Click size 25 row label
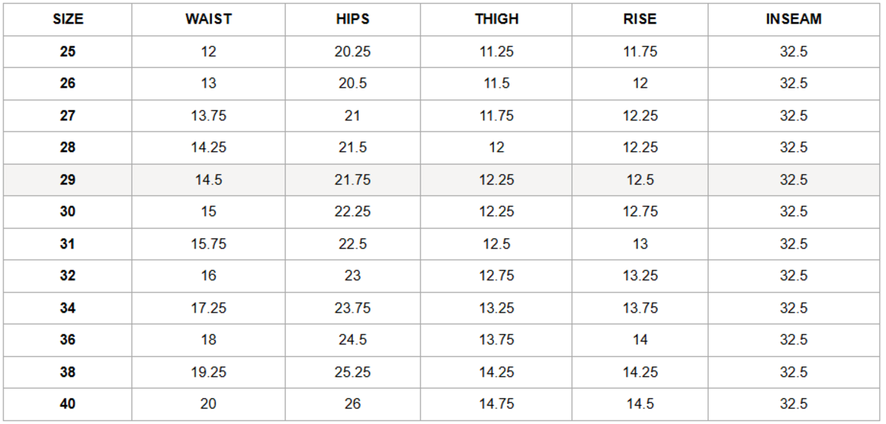Image resolution: width=886 pixels, height=424 pixels. 68,52
